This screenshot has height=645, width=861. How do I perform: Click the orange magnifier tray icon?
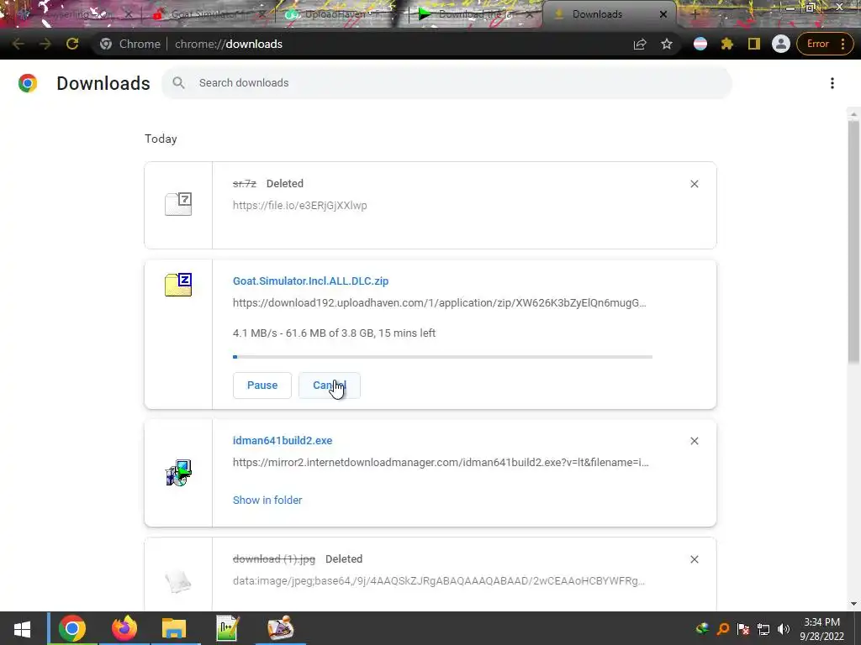pos(722,629)
